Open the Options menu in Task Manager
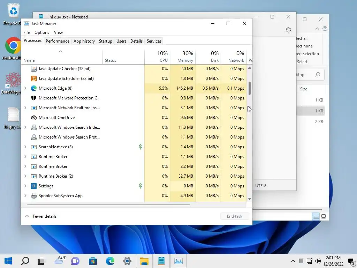Image resolution: width=357 pixels, height=268 pixels. [x=42, y=32]
